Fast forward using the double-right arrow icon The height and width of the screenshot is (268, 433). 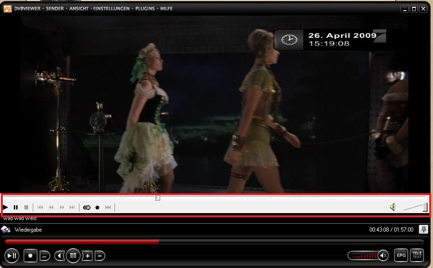click(x=62, y=207)
